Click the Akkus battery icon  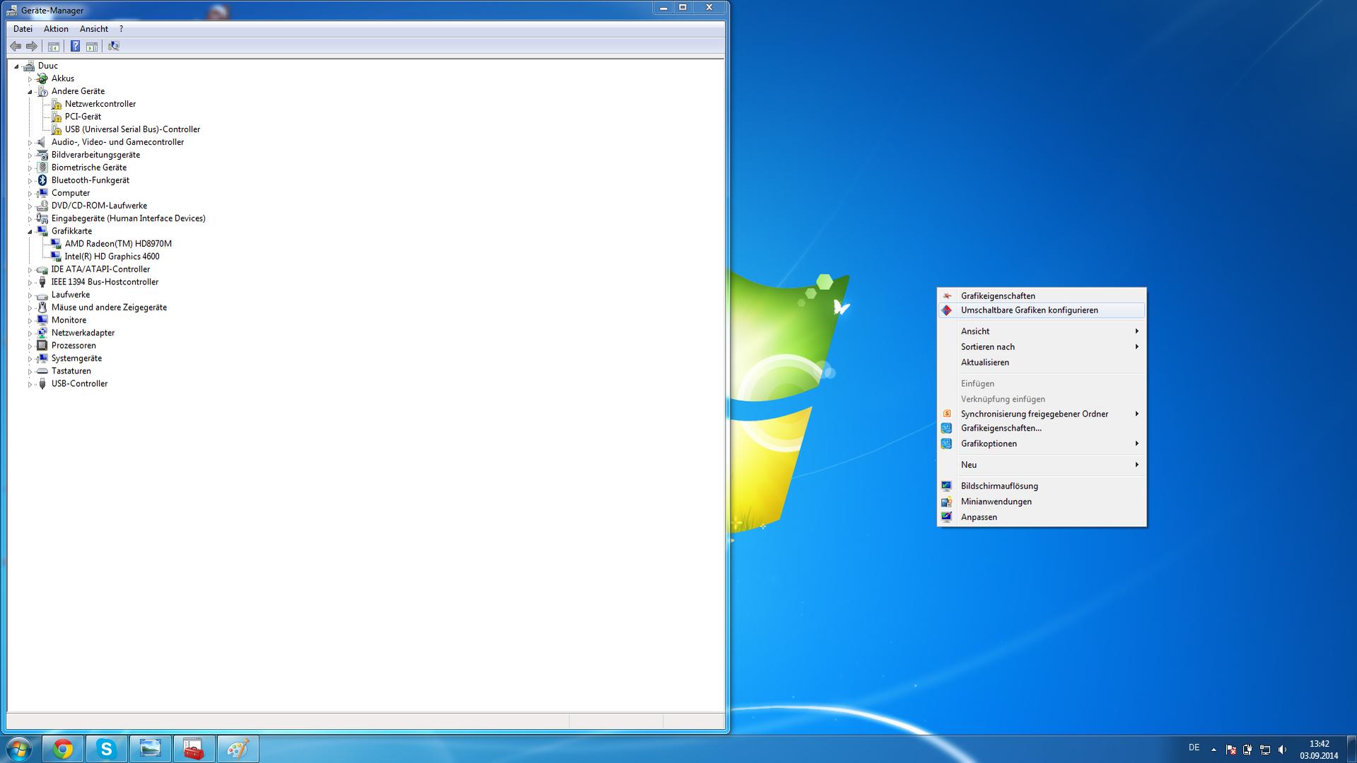[42, 78]
